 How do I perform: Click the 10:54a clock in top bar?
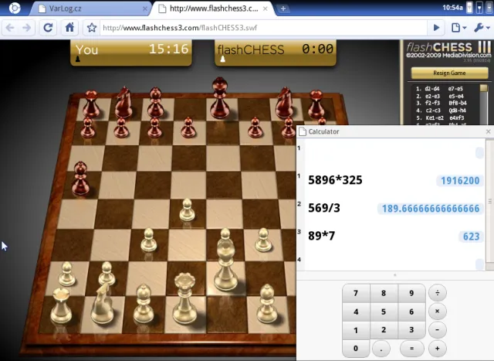[452, 8]
